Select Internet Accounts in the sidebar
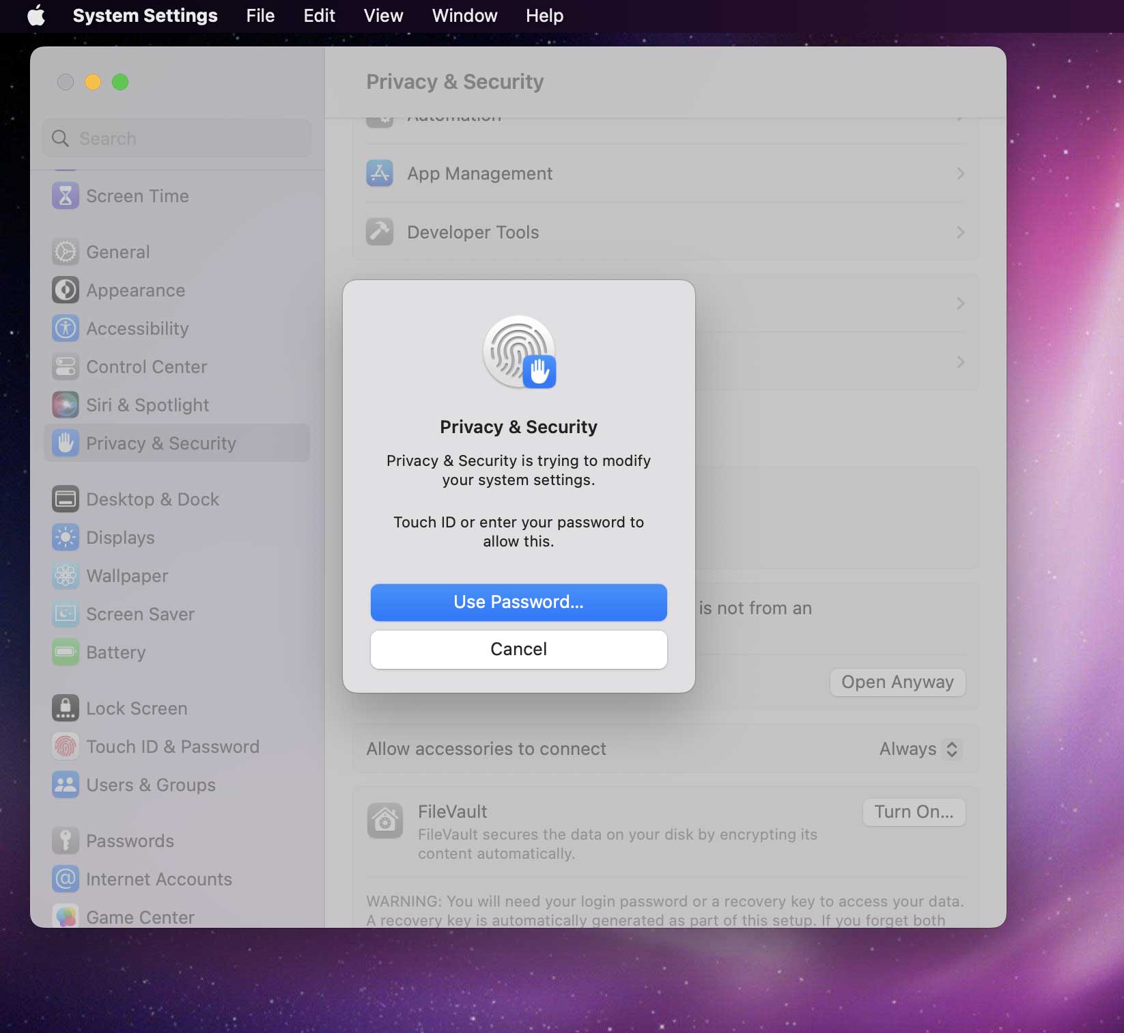Screen dimensions: 1124x1033 click(x=177, y=879)
